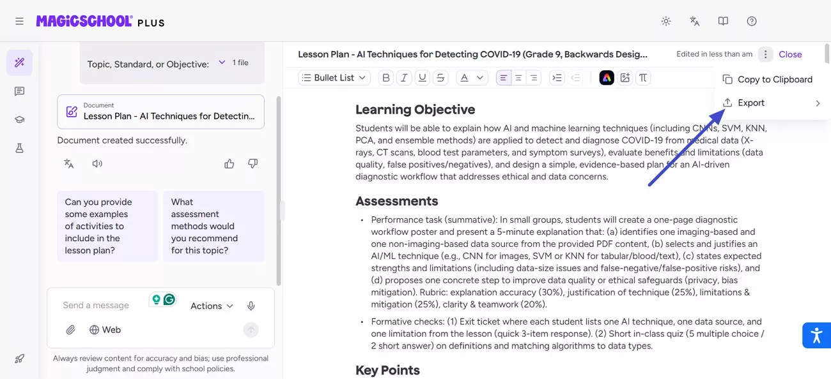The image size is (831, 379).
Task: Toggle light/dark theme sun icon
Action: click(x=666, y=21)
